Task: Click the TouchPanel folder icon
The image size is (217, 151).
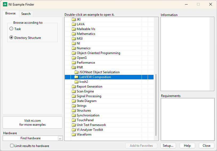Action: pos(74,120)
